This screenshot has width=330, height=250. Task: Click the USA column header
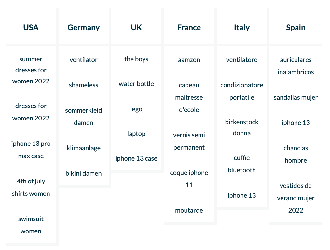pos(31,28)
